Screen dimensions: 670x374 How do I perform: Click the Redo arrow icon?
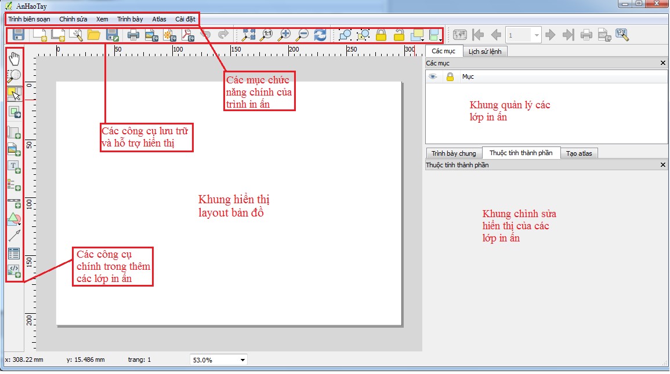coord(223,35)
